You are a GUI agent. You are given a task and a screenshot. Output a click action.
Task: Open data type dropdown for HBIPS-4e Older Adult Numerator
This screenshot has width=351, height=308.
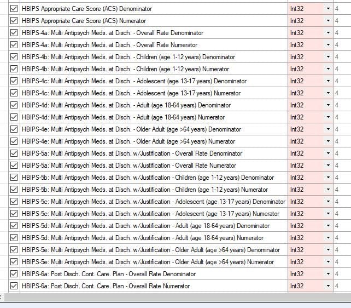(x=328, y=141)
